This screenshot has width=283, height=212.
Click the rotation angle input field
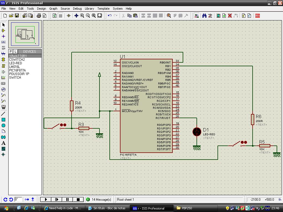(x=18, y=199)
